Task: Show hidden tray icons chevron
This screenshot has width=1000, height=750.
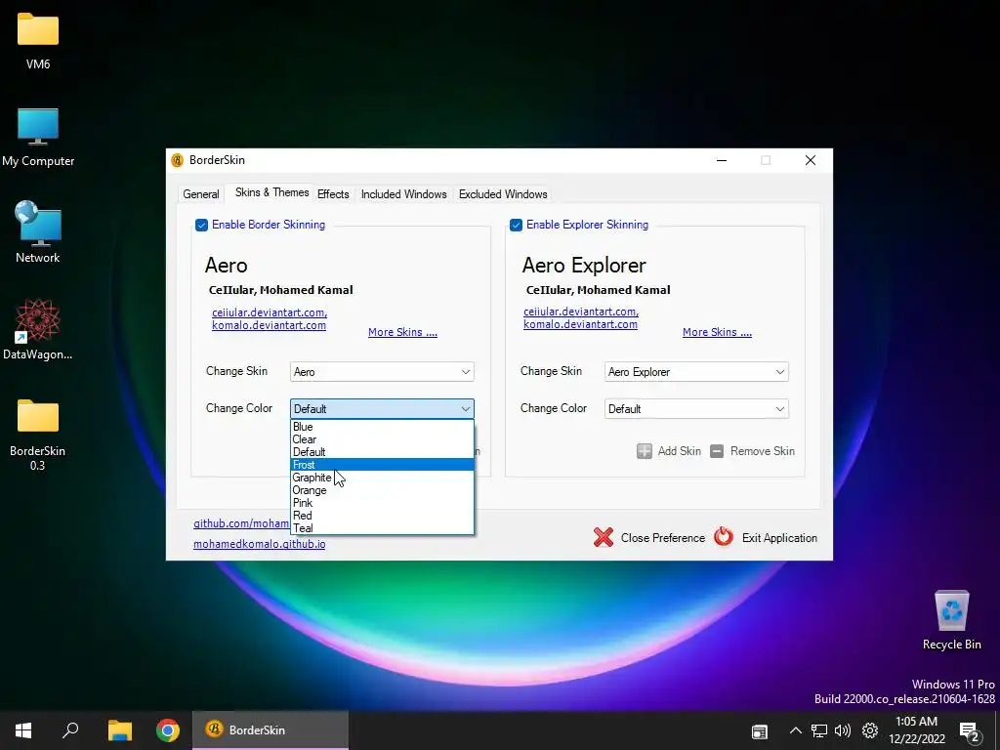Action: pos(795,730)
